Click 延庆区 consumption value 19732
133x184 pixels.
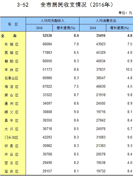[x=101, y=171]
